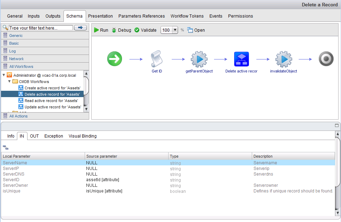This screenshot has height=222, width=341.
Task: Switch to the General tab
Action: tap(14, 16)
